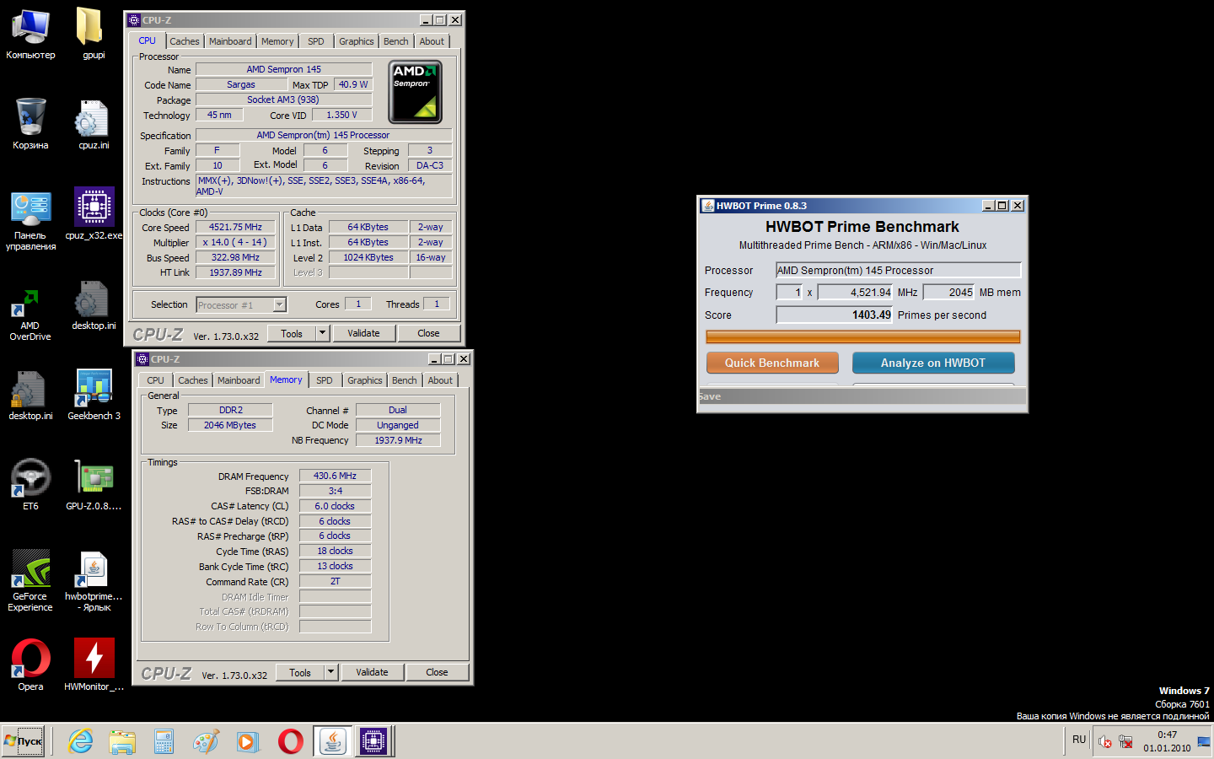The width and height of the screenshot is (1214, 759).
Task: Switch to Caches tab in top CPU-Z window
Action: [184, 41]
